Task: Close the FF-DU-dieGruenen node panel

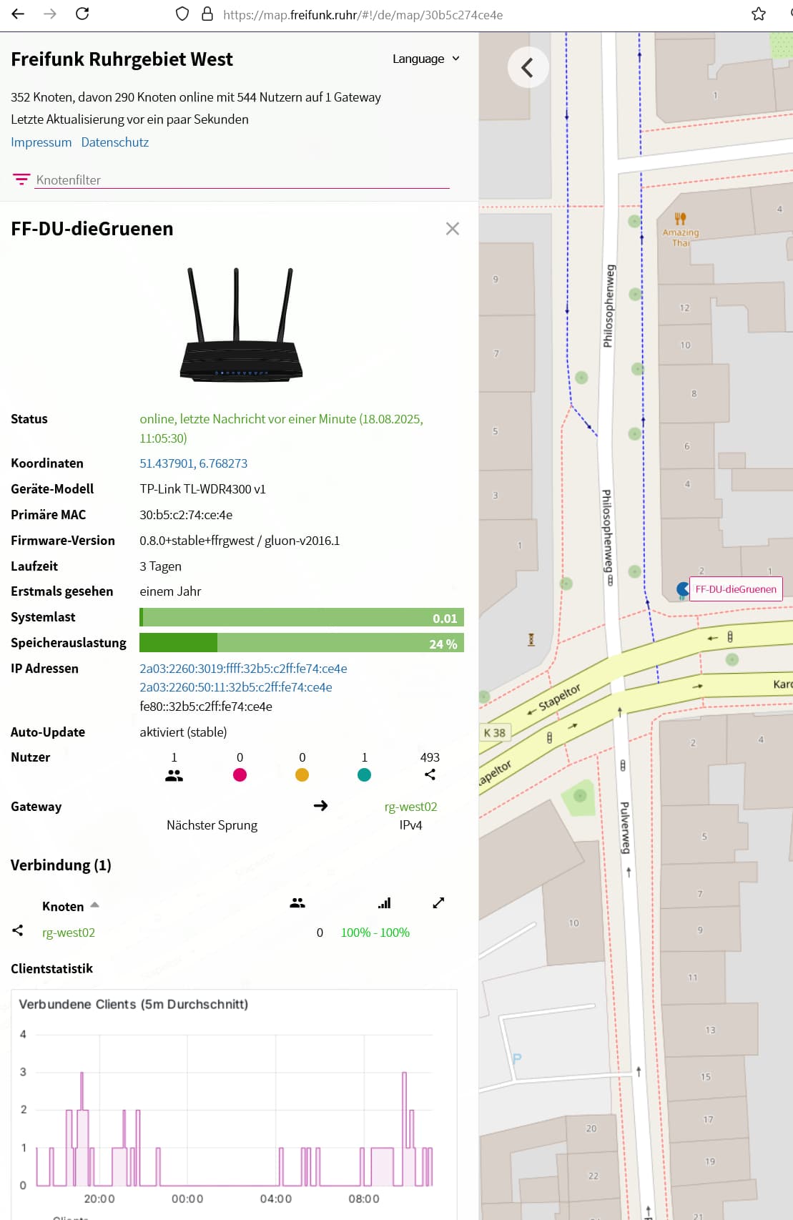Action: [452, 229]
